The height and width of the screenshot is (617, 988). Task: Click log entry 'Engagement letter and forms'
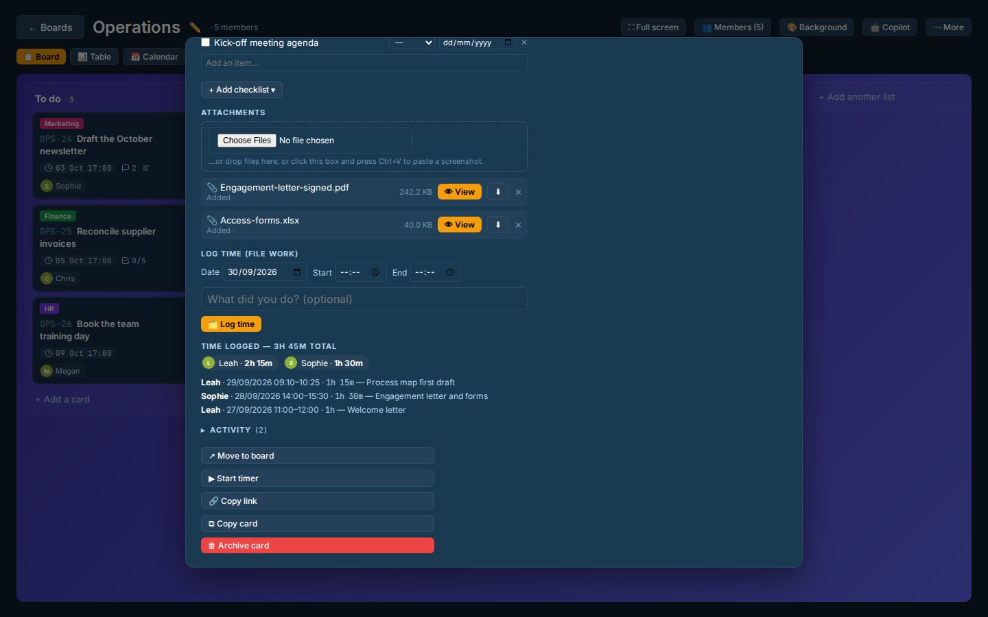(x=432, y=396)
